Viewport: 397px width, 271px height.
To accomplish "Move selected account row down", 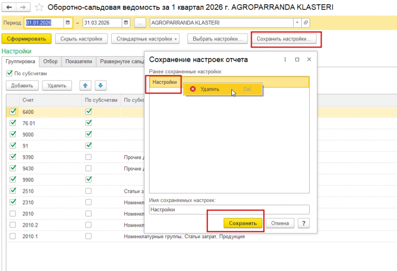I will point(101,86).
